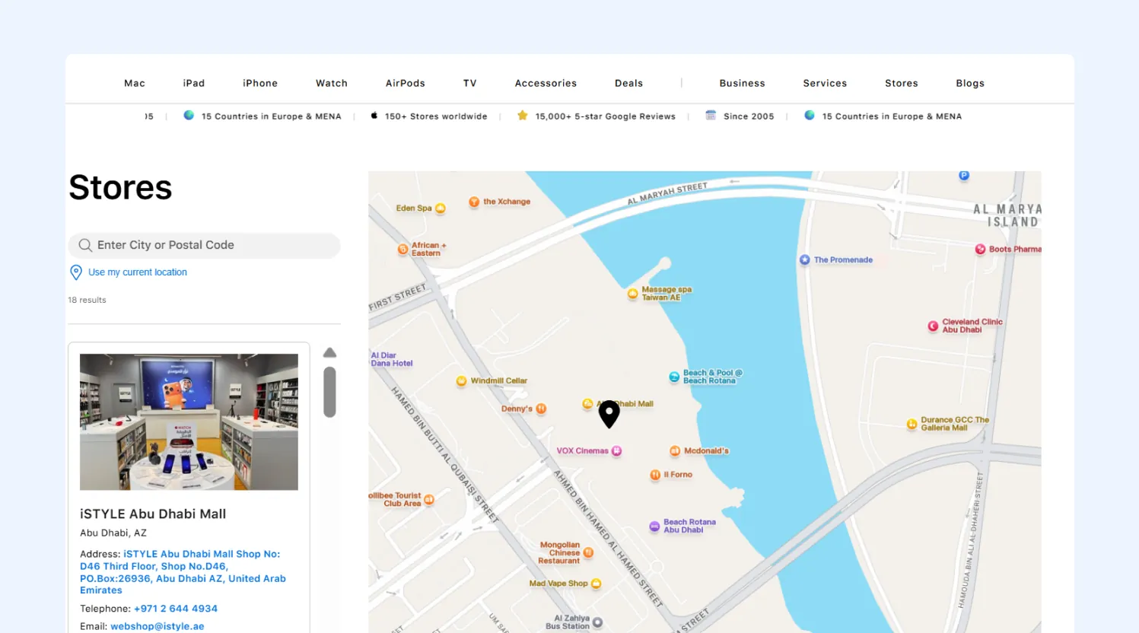Click the search magnifier icon in city field
This screenshot has height=633, width=1139.
tap(85, 245)
